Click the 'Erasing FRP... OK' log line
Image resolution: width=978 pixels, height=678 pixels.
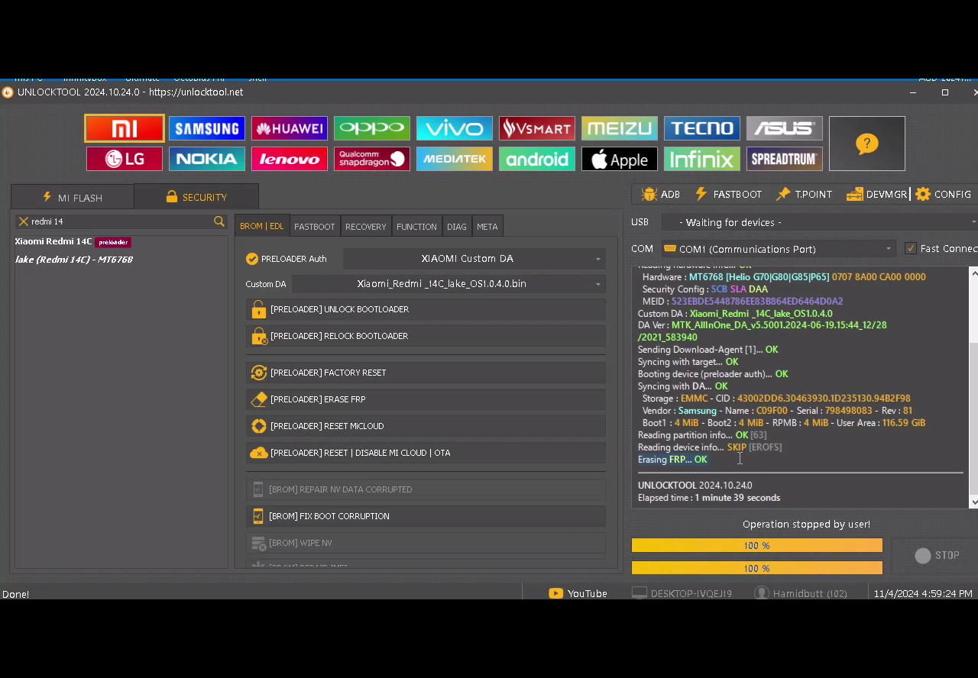[672, 460]
